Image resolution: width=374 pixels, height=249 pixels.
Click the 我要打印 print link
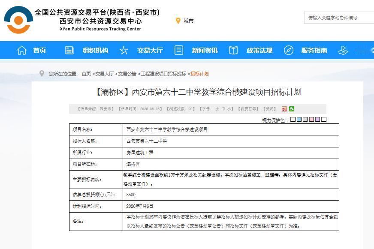[x=248, y=109]
